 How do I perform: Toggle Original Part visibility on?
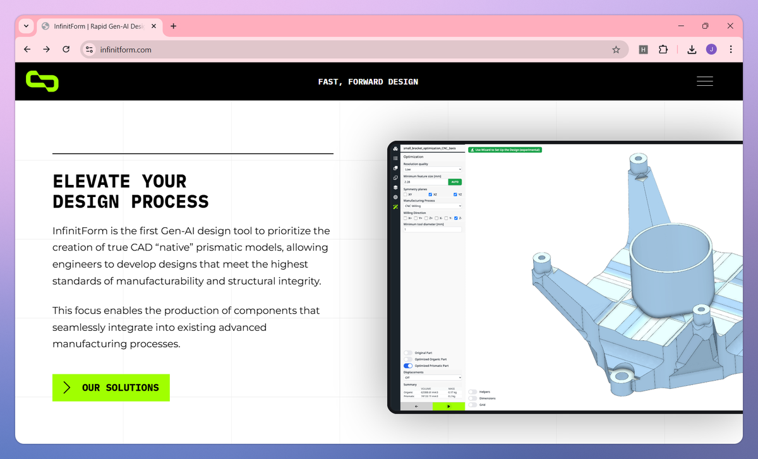408,353
